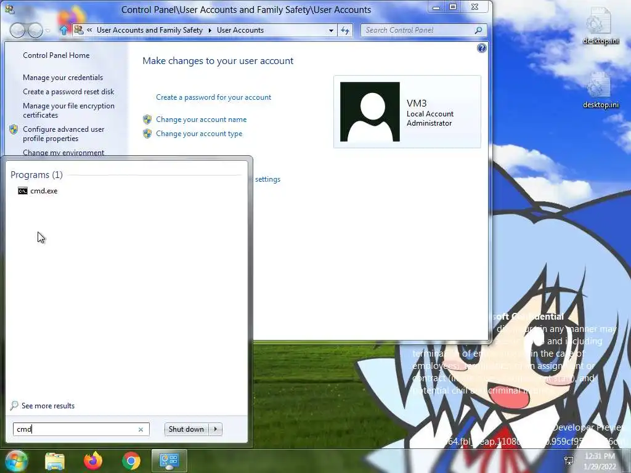Click the taskbar clock showing 12:31 PM

point(600,461)
